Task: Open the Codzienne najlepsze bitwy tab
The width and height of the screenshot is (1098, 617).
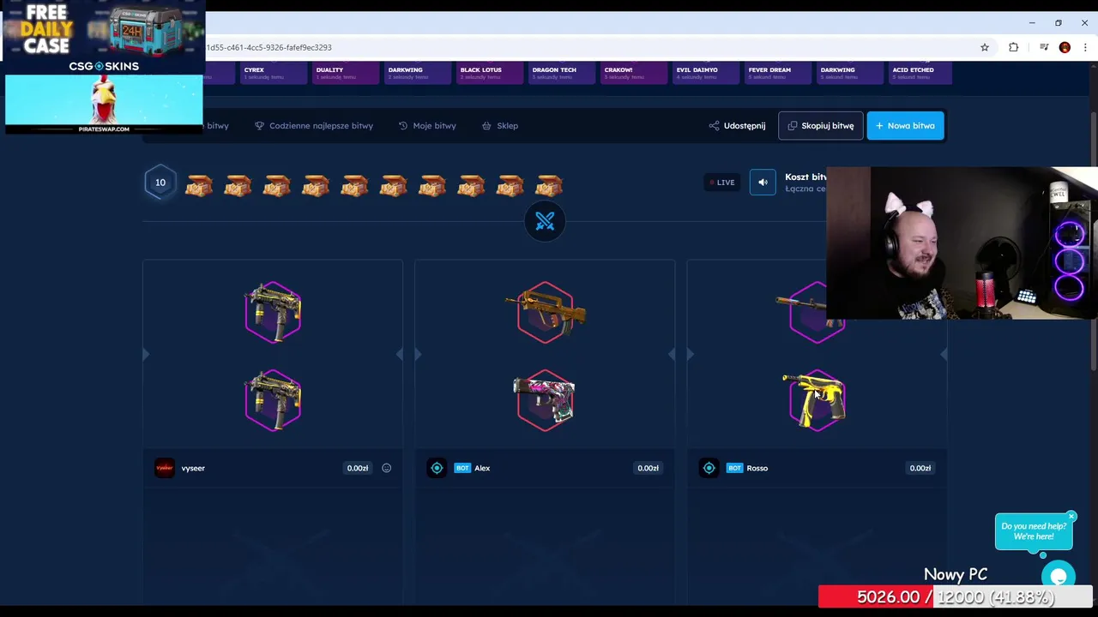Action: 314,126
